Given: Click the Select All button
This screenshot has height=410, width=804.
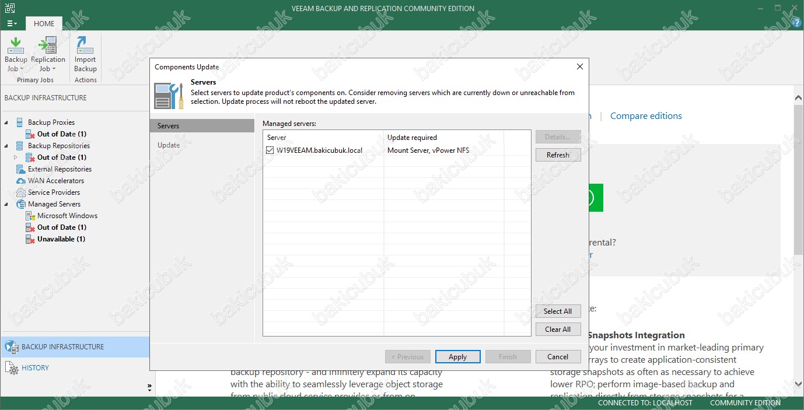Looking at the screenshot, I should (558, 311).
